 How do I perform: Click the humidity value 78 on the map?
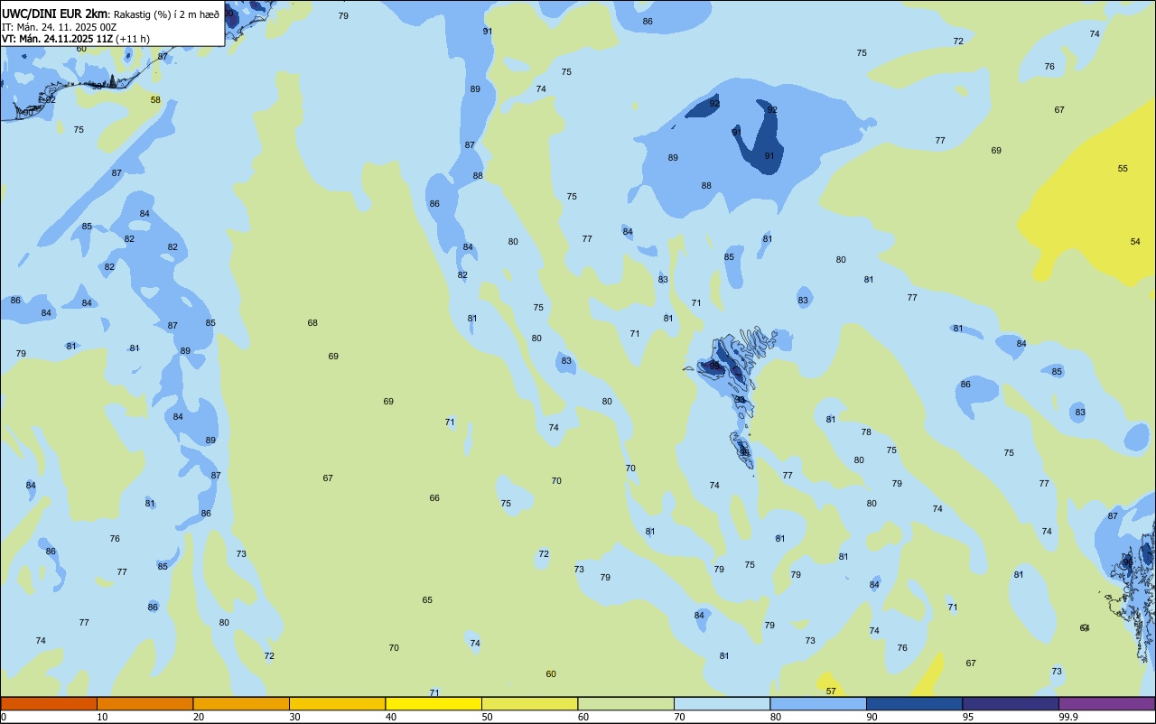pos(866,432)
